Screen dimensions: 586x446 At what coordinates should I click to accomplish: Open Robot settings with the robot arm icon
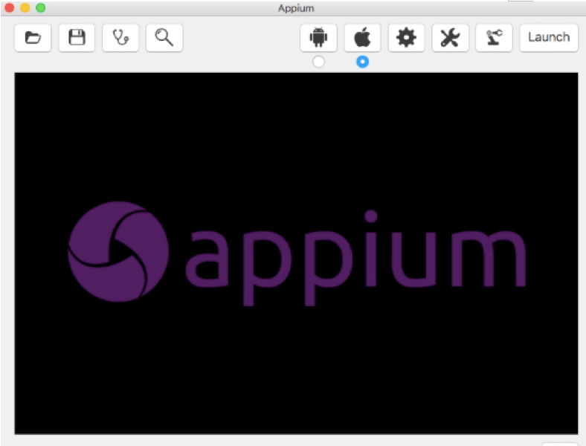(494, 38)
